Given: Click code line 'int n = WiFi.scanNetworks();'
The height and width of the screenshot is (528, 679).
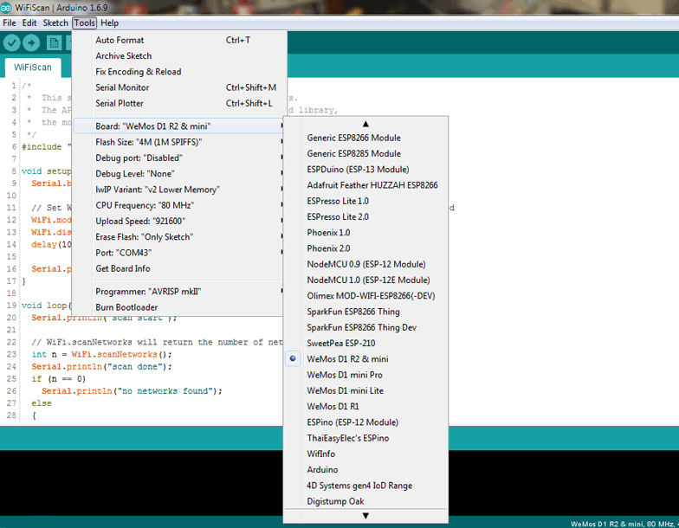Looking at the screenshot, I should click(102, 355).
